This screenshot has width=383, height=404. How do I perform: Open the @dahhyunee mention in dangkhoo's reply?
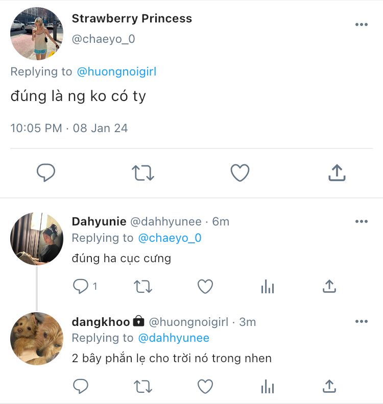click(x=174, y=338)
